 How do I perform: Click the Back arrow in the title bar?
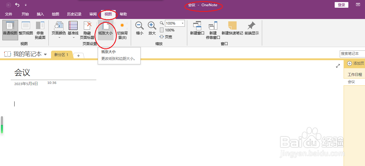8,5
